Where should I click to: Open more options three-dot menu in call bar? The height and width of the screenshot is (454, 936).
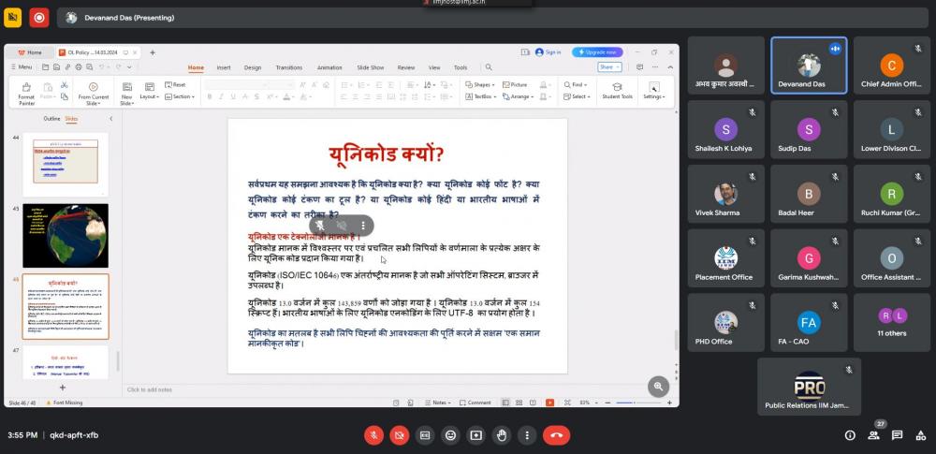click(x=527, y=435)
